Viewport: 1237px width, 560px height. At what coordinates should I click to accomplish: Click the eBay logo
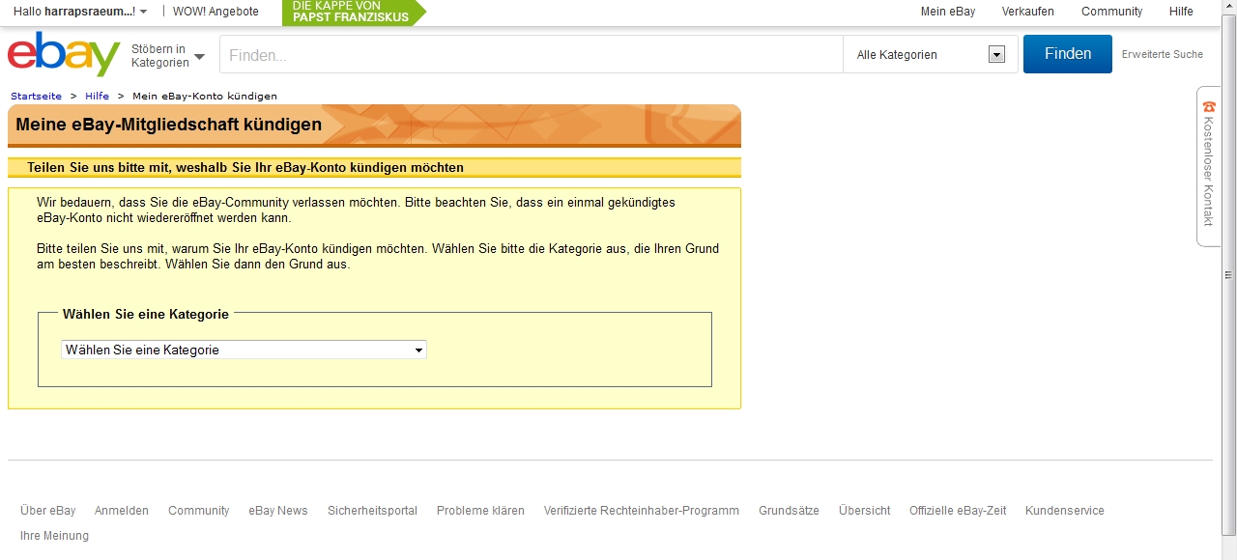64,54
